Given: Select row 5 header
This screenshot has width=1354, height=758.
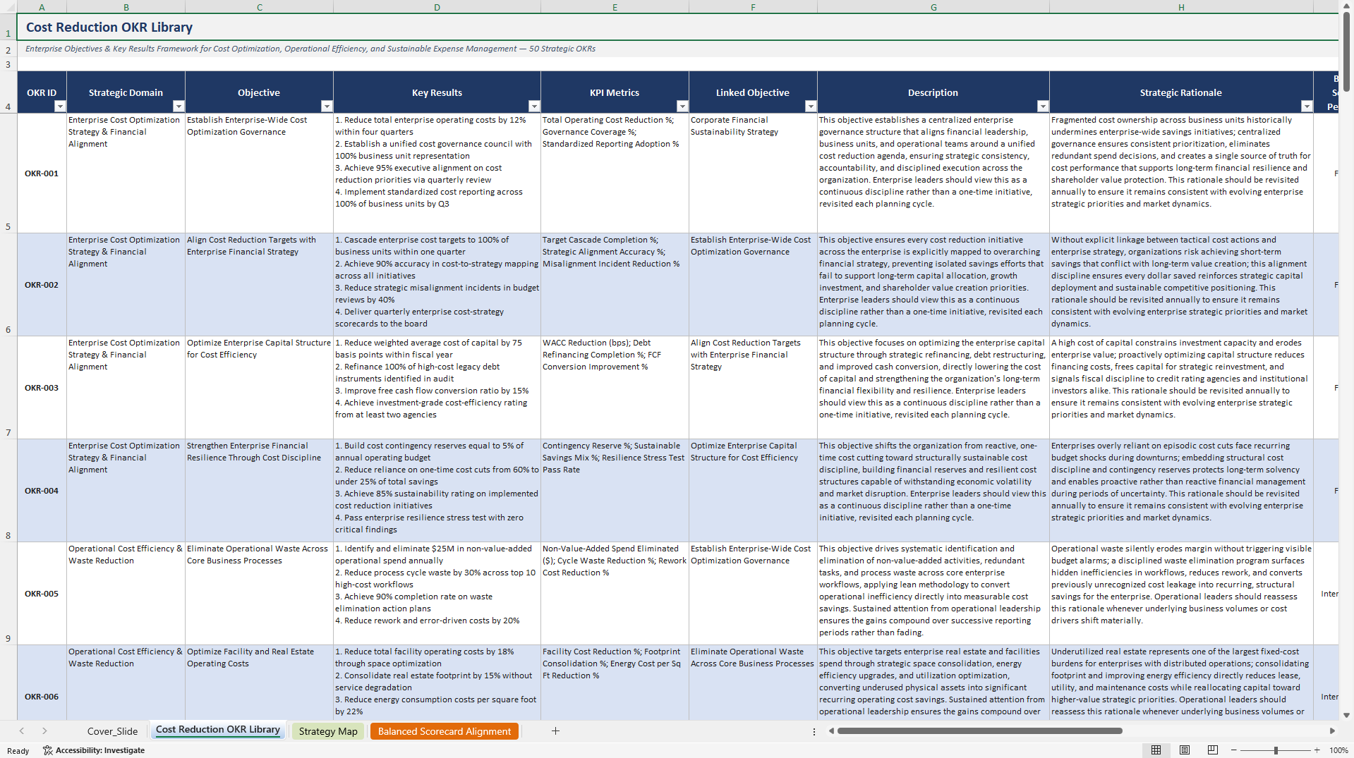Looking at the screenshot, I should pos(8,173).
